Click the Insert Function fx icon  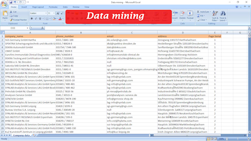point(42,28)
